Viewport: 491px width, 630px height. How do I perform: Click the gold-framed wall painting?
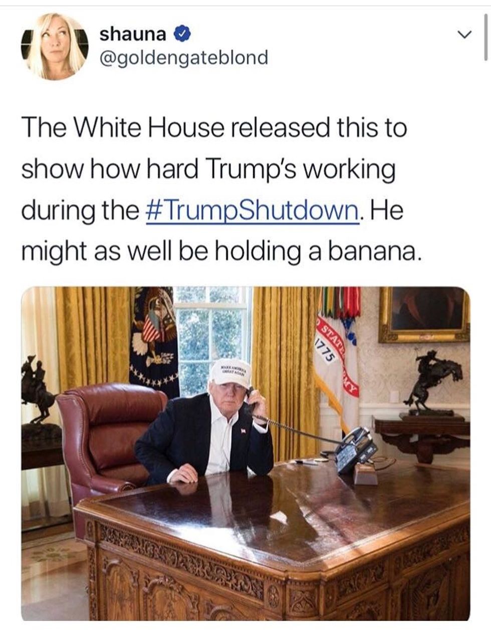pyautogui.click(x=424, y=315)
